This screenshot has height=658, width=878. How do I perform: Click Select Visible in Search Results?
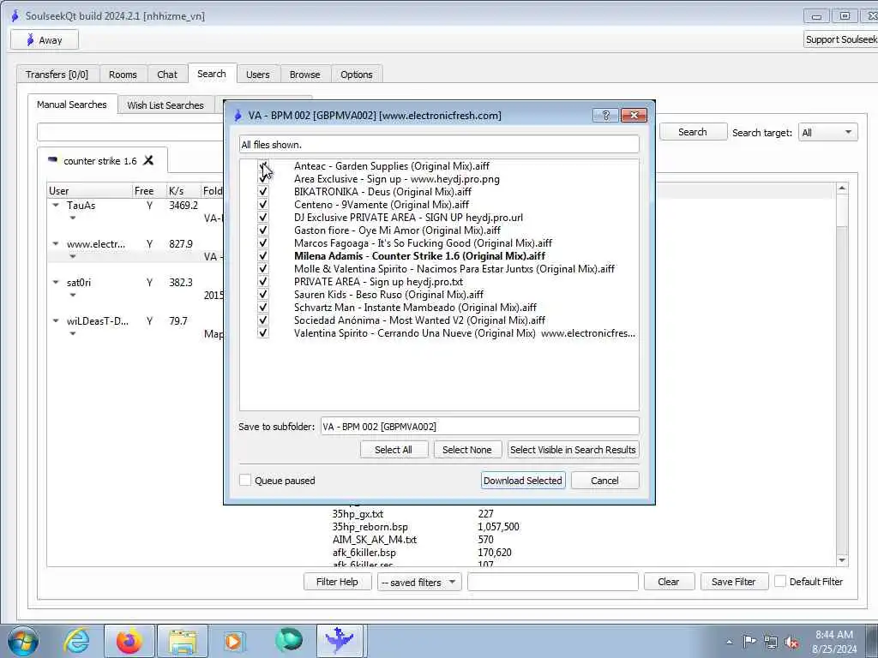point(573,450)
